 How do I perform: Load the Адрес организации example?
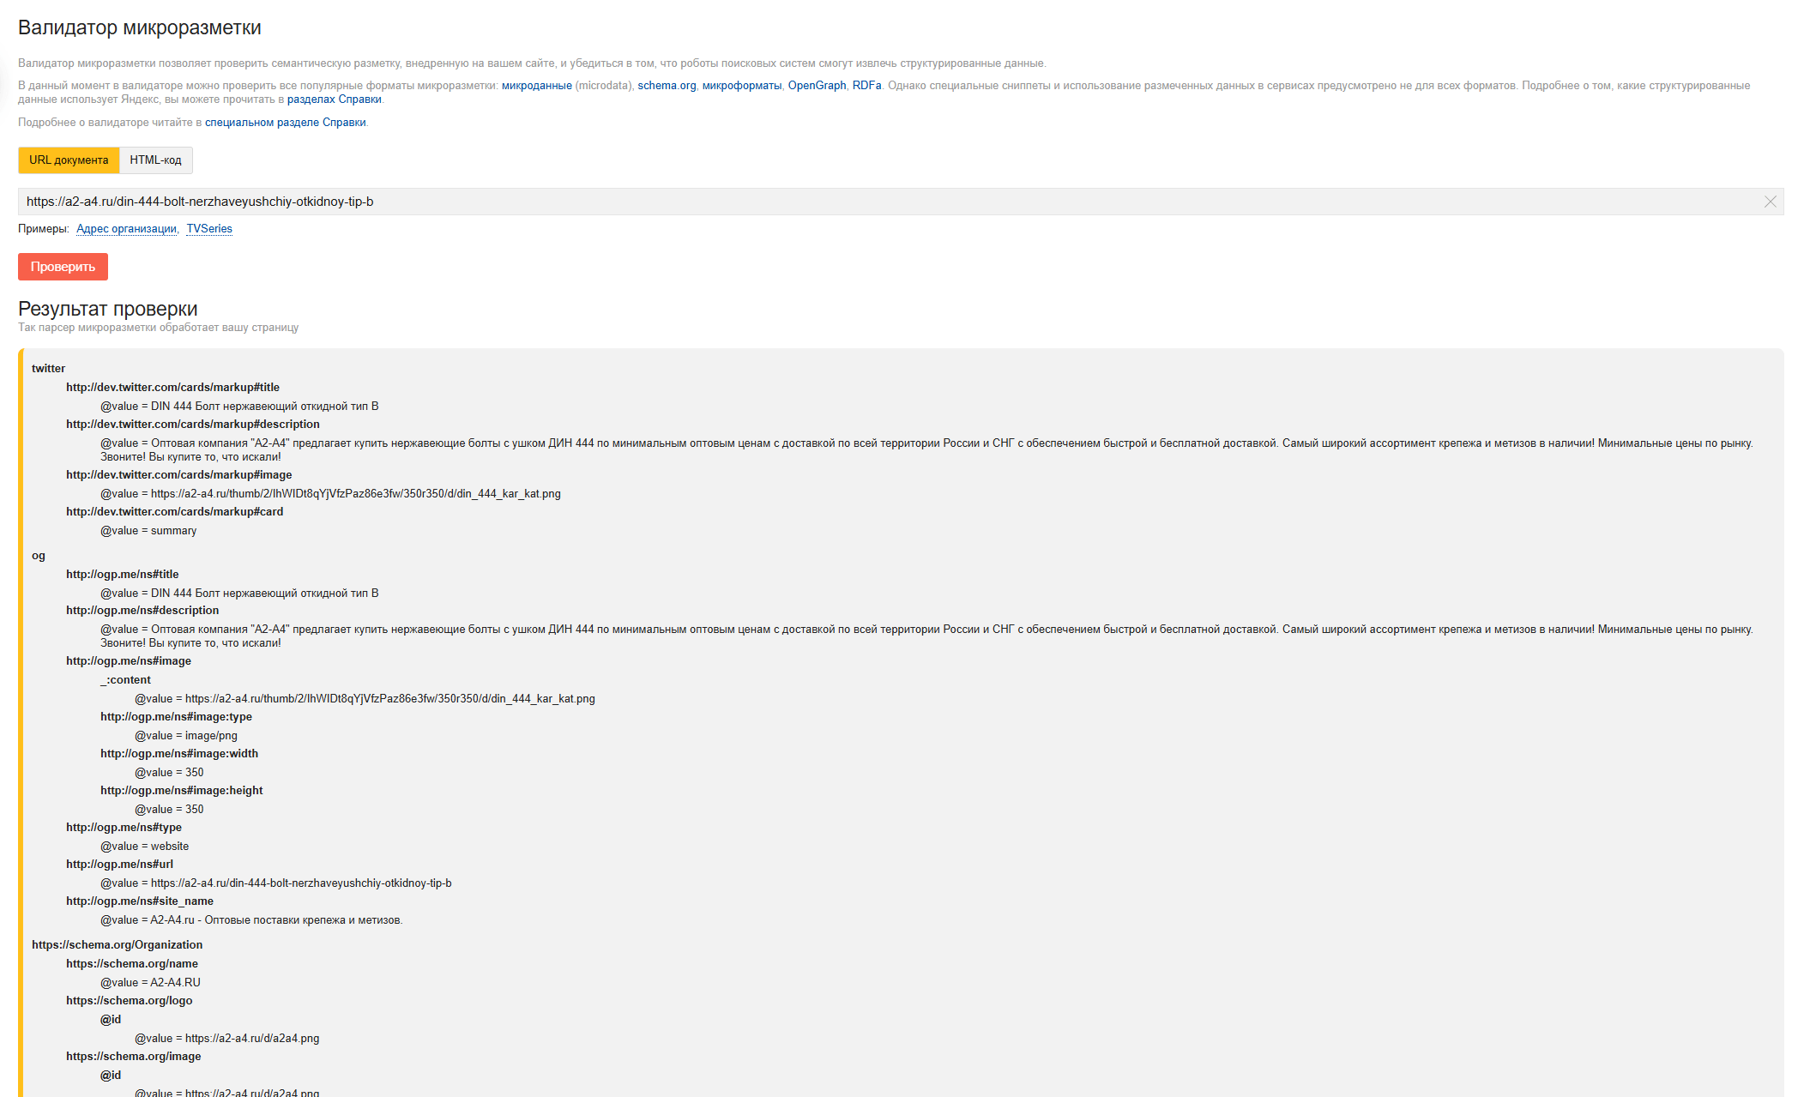(126, 229)
